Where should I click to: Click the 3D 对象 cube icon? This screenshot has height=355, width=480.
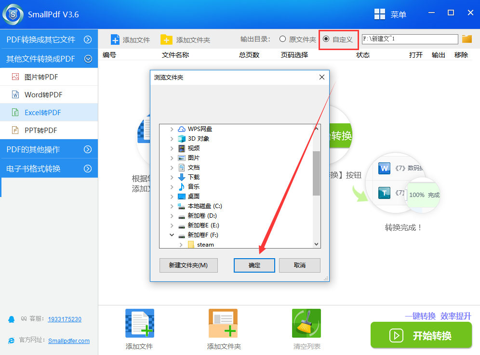[x=182, y=139]
